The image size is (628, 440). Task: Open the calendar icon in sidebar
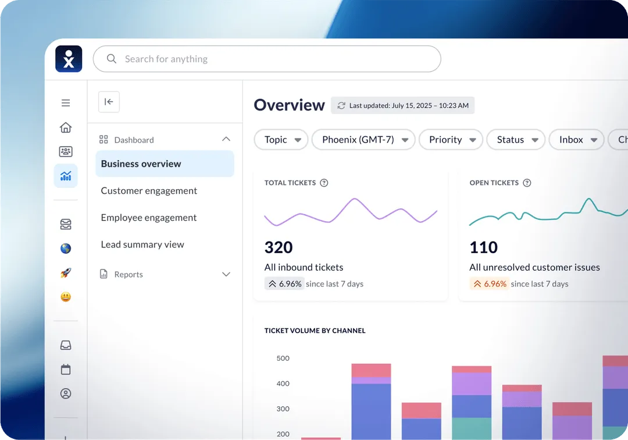(x=66, y=370)
